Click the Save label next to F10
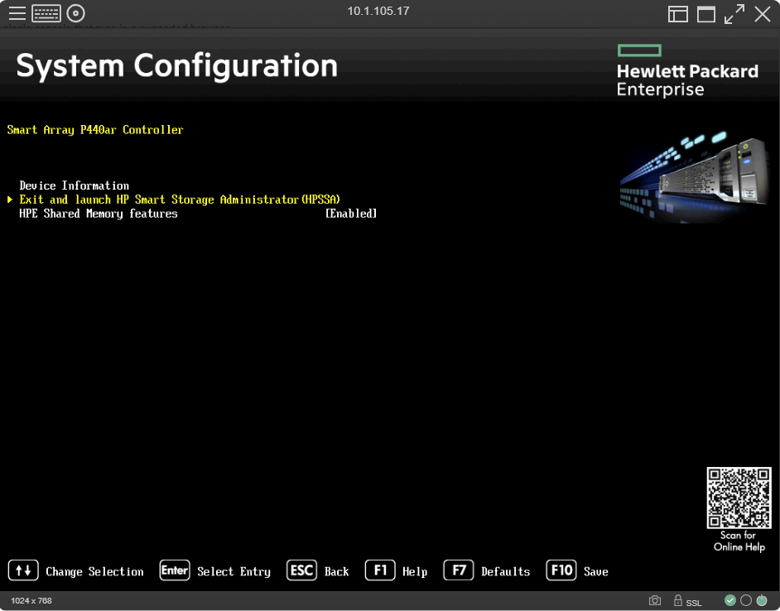 point(596,572)
